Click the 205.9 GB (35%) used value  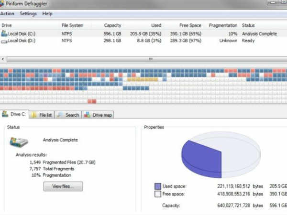click(146, 34)
